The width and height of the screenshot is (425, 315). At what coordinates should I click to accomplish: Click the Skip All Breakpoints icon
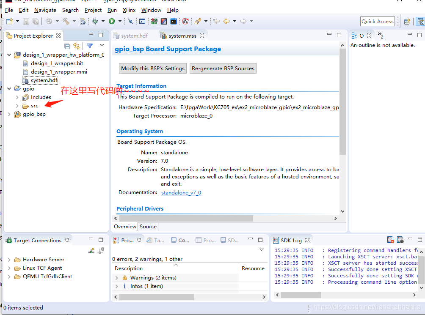point(130,21)
